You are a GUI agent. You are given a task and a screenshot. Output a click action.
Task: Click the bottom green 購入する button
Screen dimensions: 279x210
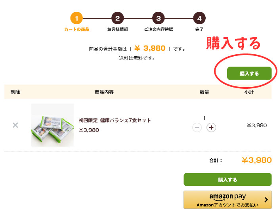click(227, 179)
